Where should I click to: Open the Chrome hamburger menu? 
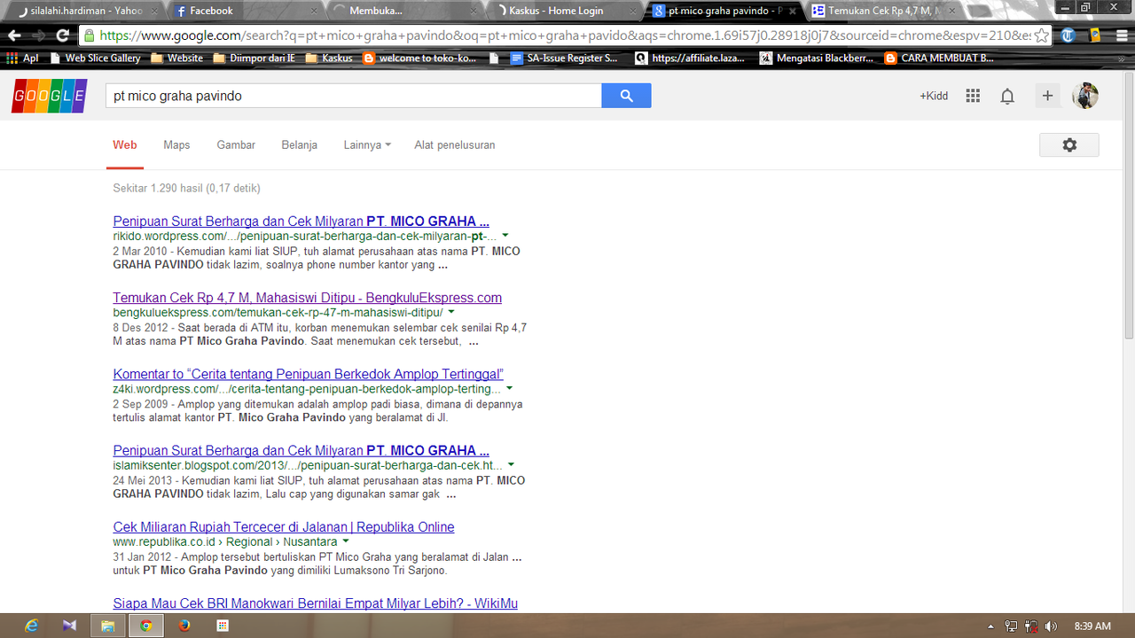[x=1120, y=35]
